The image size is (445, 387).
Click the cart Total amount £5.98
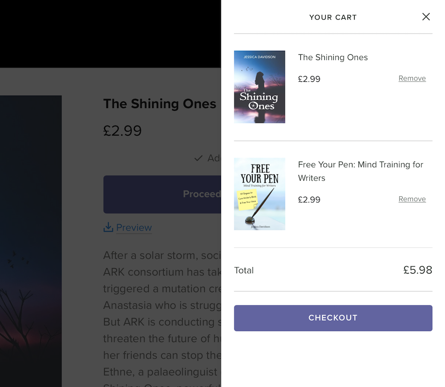point(418,270)
